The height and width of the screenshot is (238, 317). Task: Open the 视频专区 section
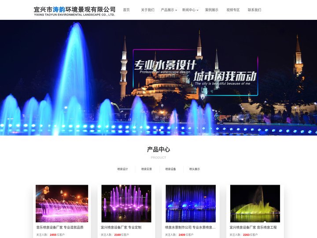click(x=233, y=10)
